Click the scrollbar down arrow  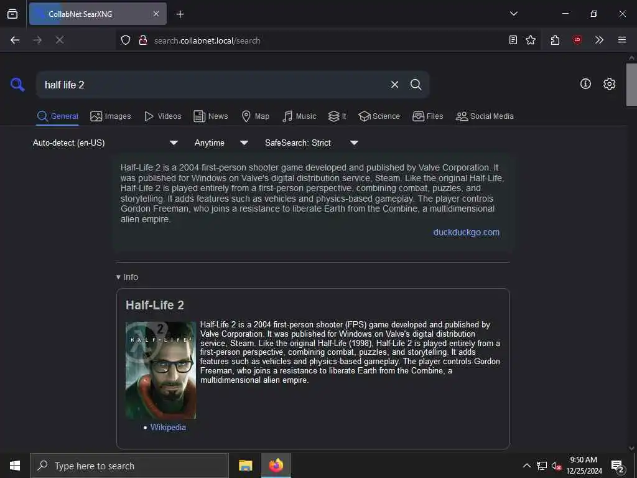coord(631,448)
